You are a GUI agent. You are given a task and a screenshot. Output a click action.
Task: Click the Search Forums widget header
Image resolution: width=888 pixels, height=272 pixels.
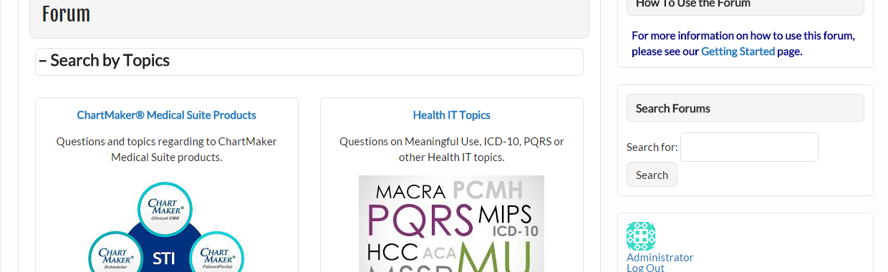tap(745, 108)
